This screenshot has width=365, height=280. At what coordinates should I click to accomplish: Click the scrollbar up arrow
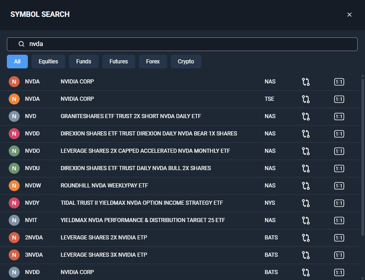[x=362, y=76]
